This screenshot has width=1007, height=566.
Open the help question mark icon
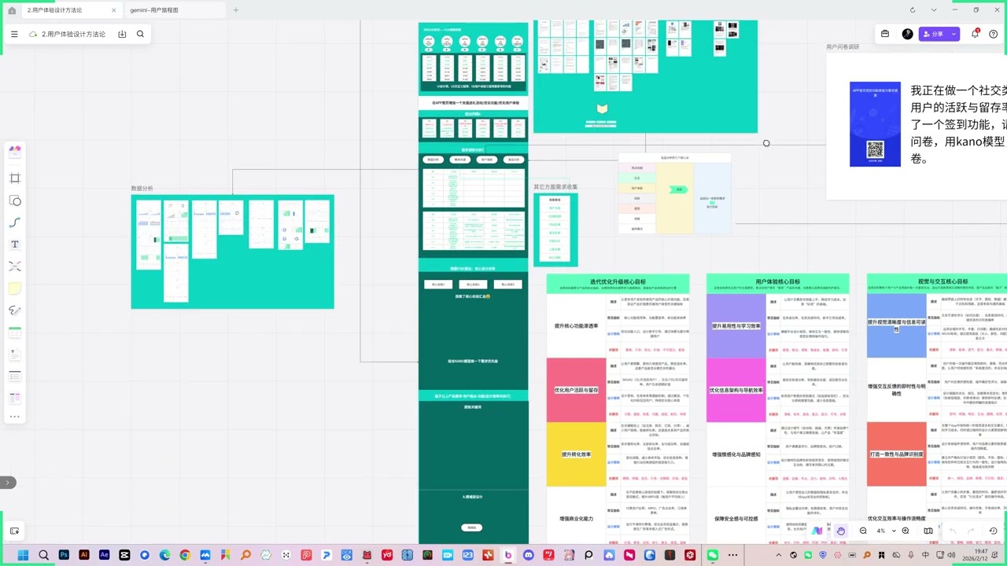[993, 34]
